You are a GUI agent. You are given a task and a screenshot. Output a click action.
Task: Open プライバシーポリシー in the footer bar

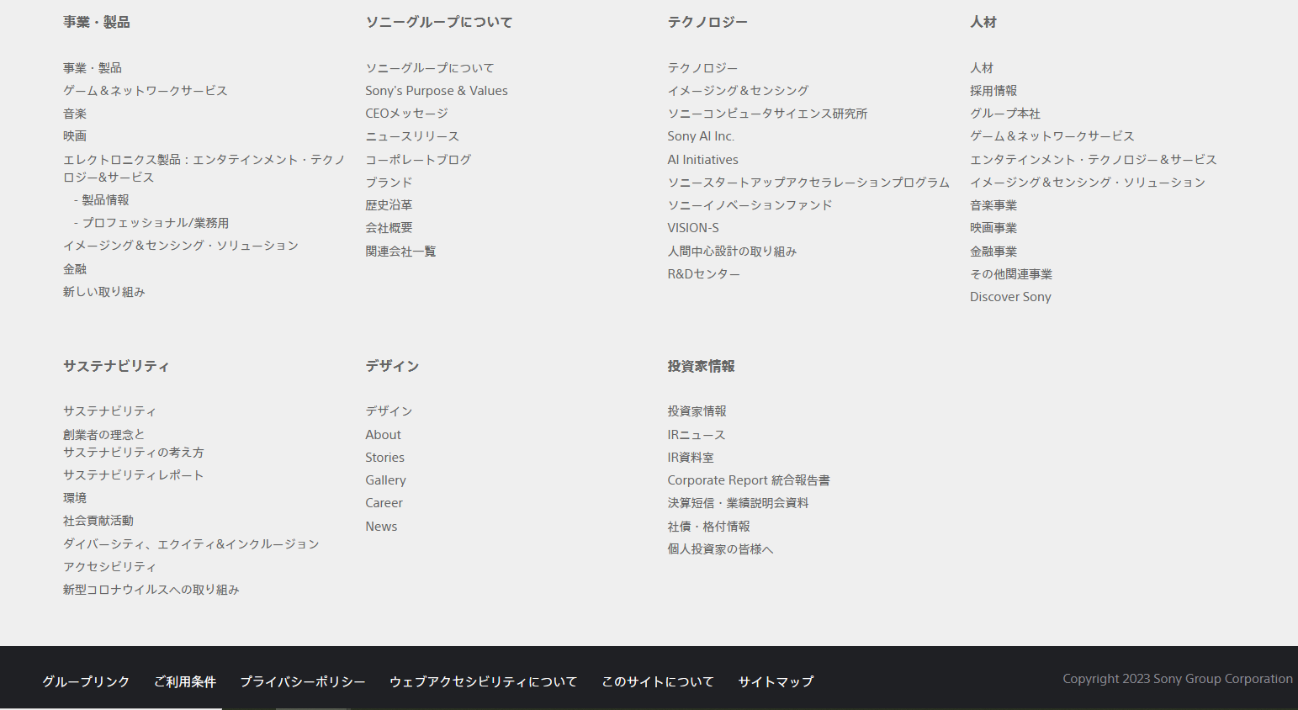click(302, 681)
